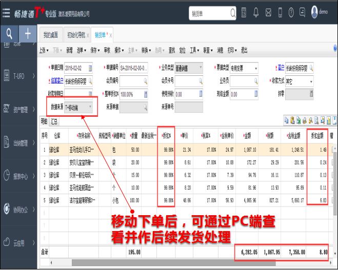Open the hamburger main menu
This screenshot has width=338, height=270.
tap(6, 13)
